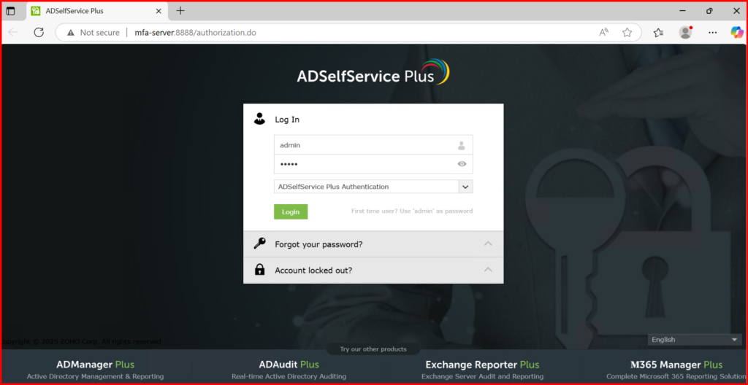This screenshot has width=748, height=385.
Task: Open the Copilot icon in Edge toolbar
Action: click(x=737, y=32)
